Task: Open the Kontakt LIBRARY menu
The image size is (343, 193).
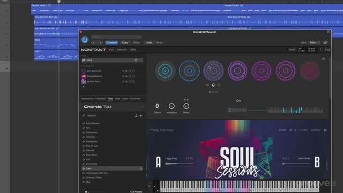Action: pyautogui.click(x=122, y=50)
